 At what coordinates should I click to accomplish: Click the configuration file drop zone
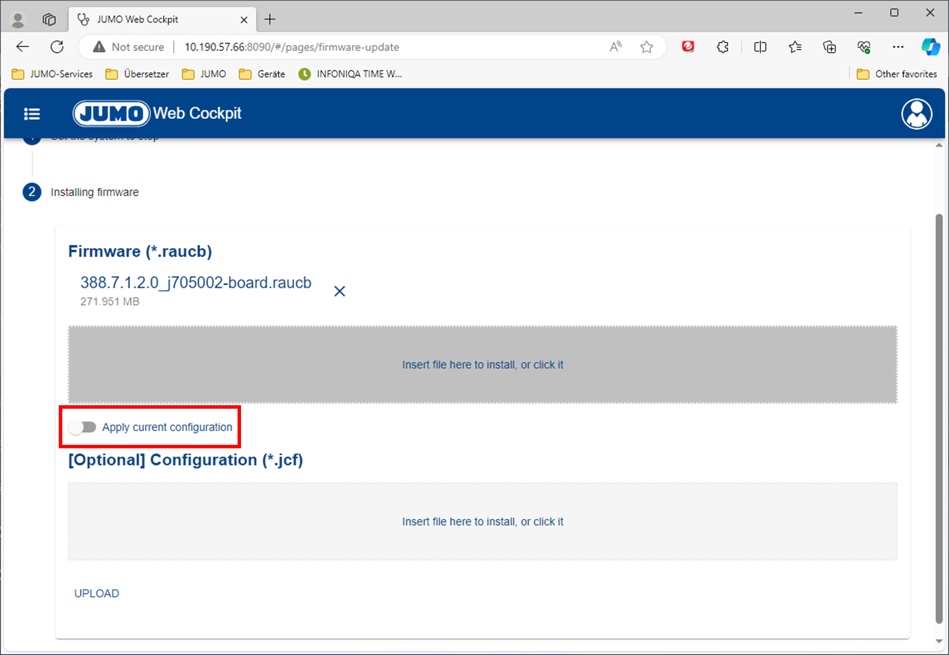[x=482, y=522]
